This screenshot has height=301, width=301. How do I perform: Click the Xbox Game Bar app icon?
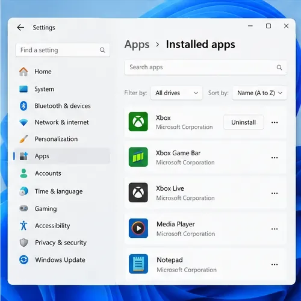(138, 157)
